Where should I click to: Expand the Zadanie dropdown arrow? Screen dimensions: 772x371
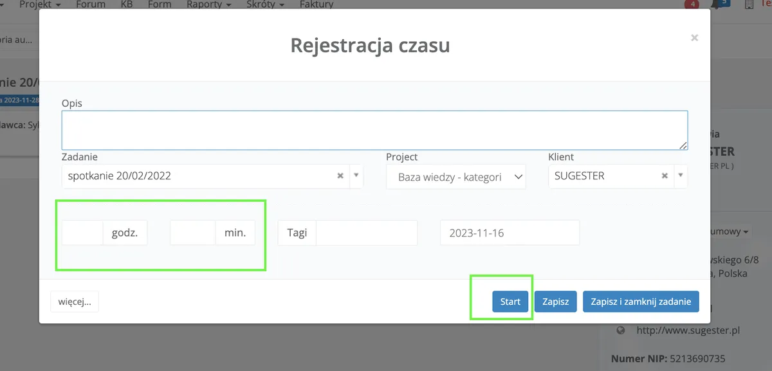356,176
